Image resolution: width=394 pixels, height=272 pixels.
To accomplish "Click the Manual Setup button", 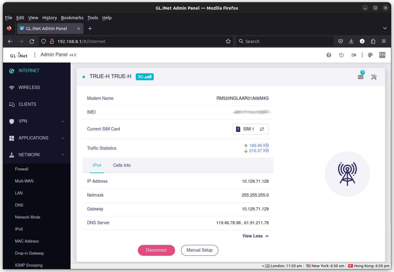I will coord(199,250).
